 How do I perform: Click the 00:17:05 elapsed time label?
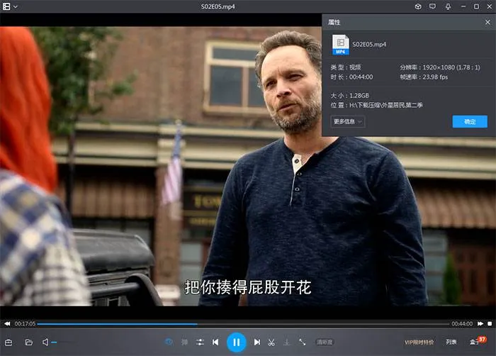click(25, 323)
